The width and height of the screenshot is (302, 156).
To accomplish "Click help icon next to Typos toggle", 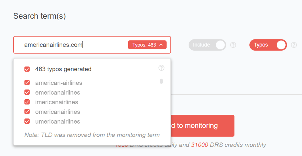I will (x=294, y=45).
